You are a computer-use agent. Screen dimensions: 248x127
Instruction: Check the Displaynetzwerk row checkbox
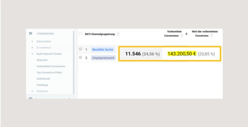pyautogui.click(x=80, y=57)
